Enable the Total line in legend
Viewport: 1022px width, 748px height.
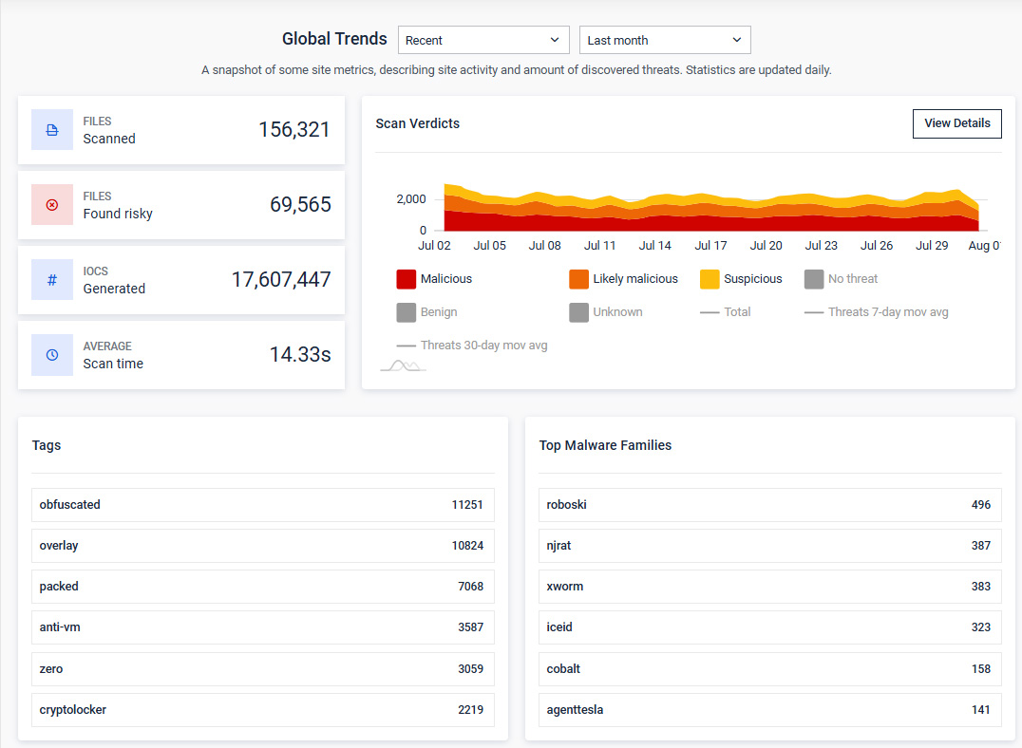click(726, 312)
